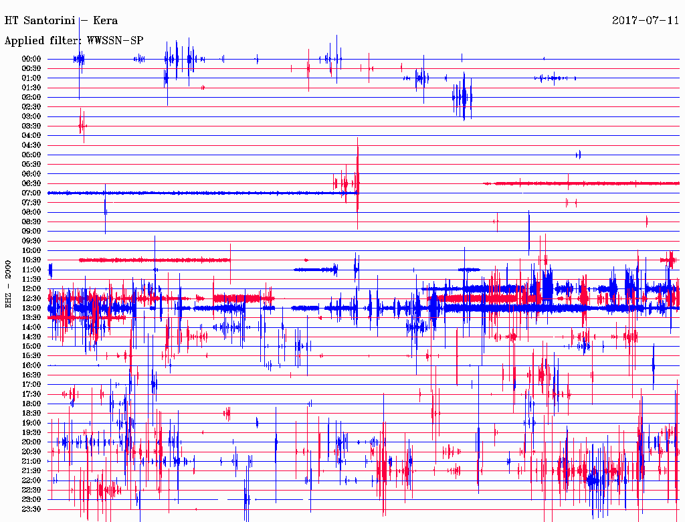Viewport: 685px width, 522px height.
Task: Select the 01:30 time row label
Action: [31, 88]
